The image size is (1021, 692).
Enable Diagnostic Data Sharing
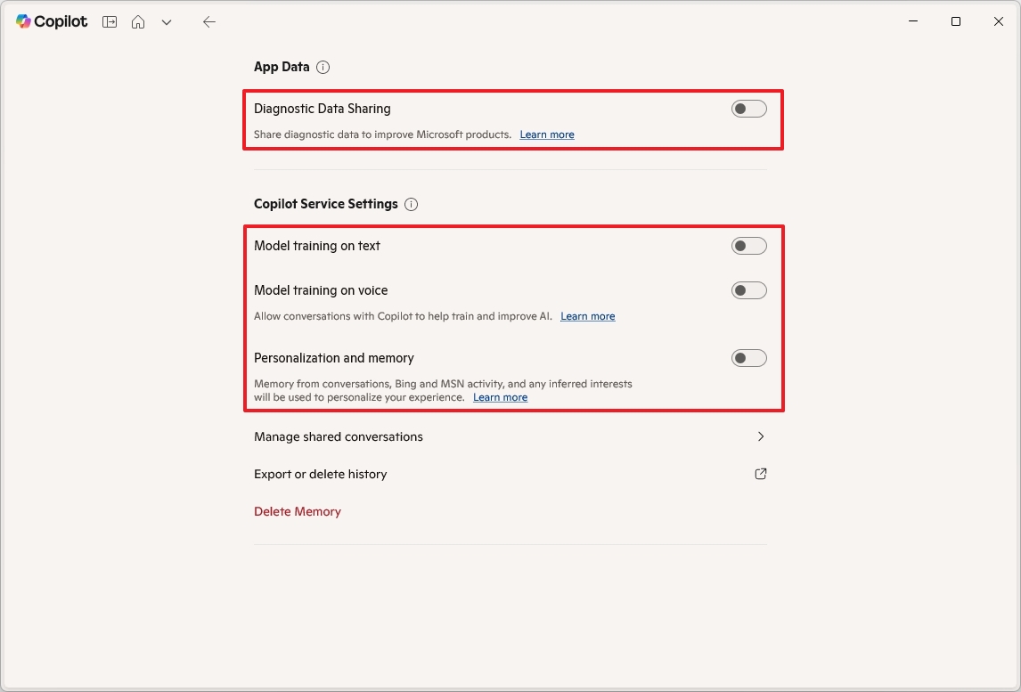coord(748,108)
